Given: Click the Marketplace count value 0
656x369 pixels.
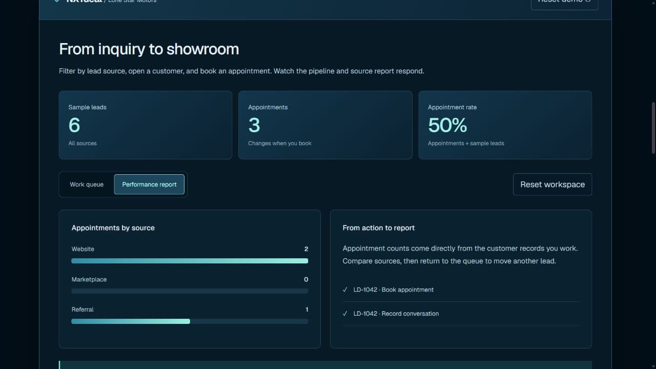Looking at the screenshot, I should click(x=306, y=279).
